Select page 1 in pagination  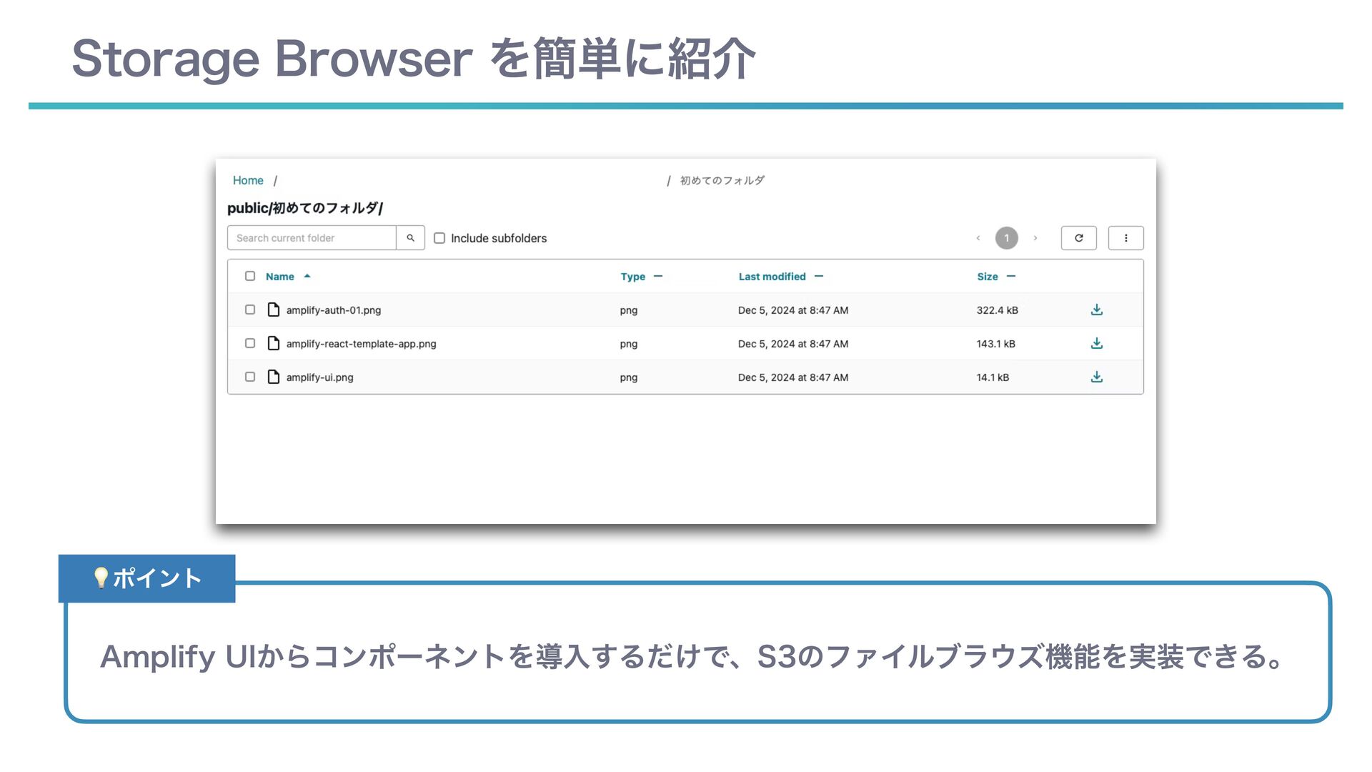tap(1006, 238)
